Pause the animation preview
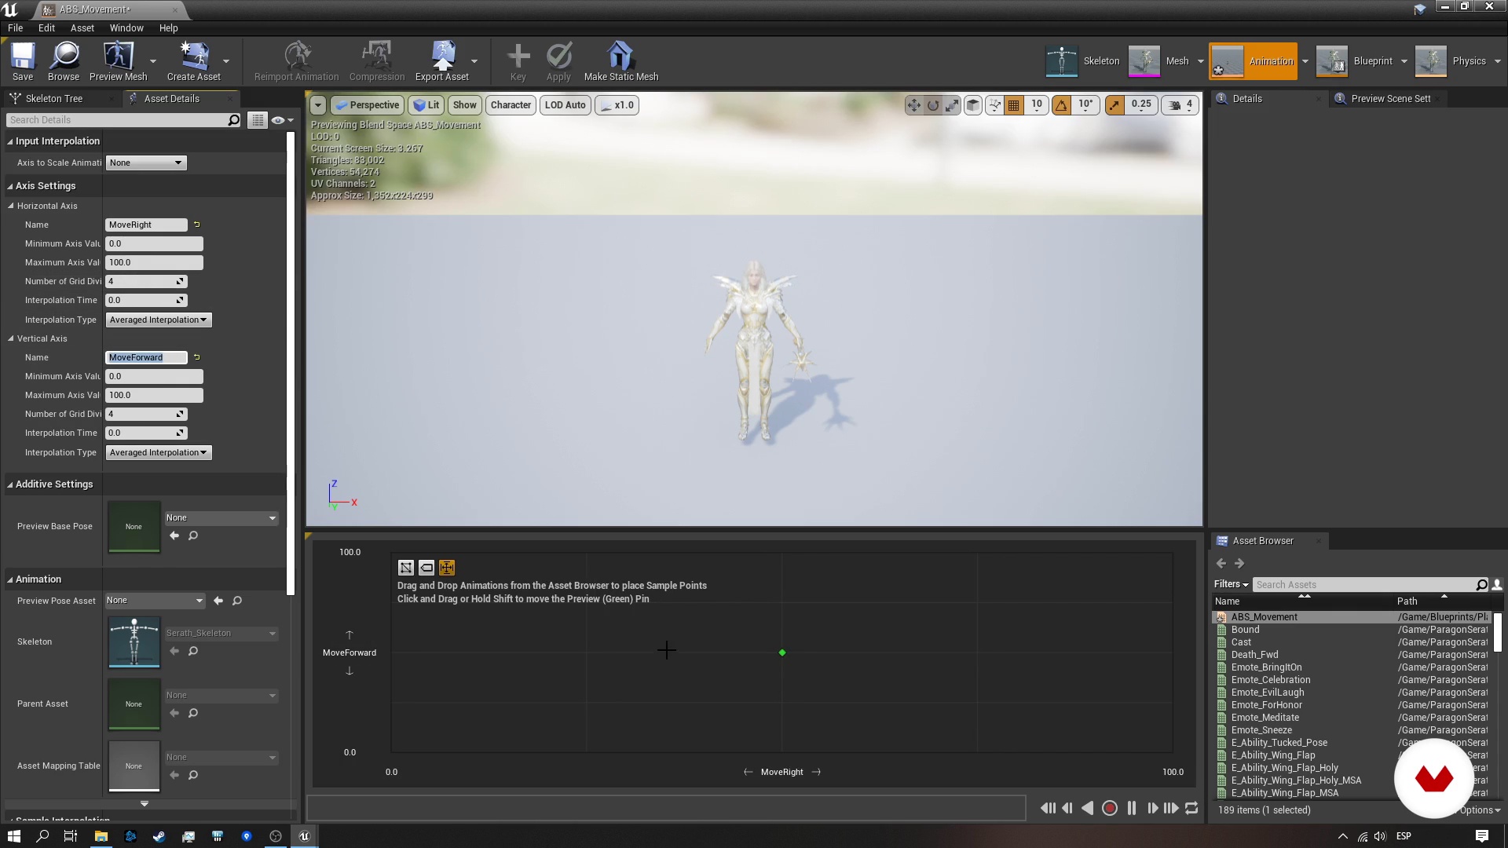The height and width of the screenshot is (848, 1508). pos(1132,808)
